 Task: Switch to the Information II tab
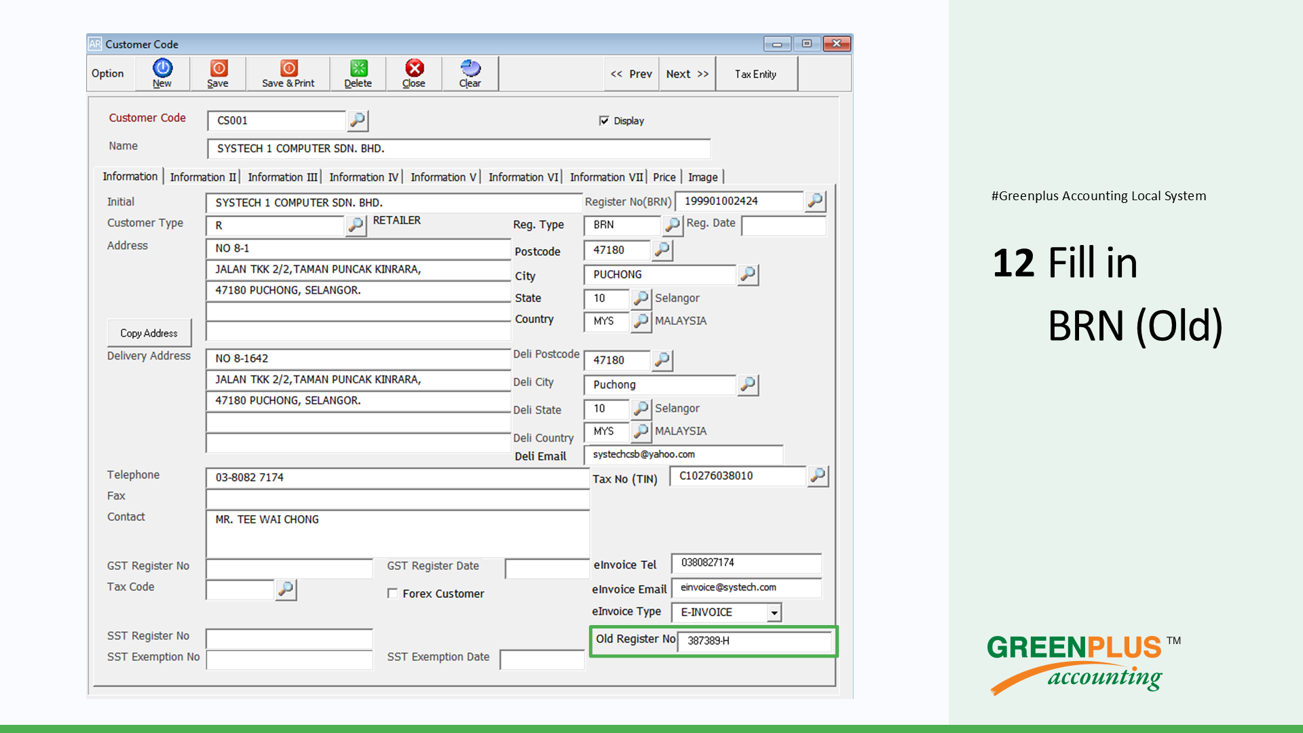pyautogui.click(x=203, y=177)
